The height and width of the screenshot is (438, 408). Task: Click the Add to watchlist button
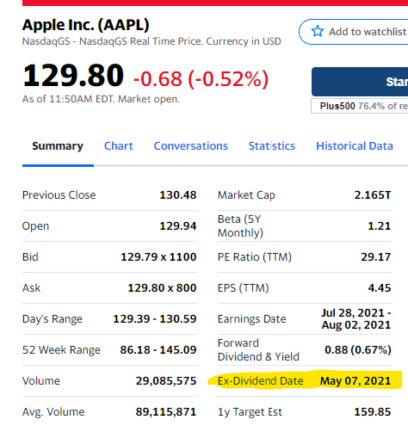354,32
